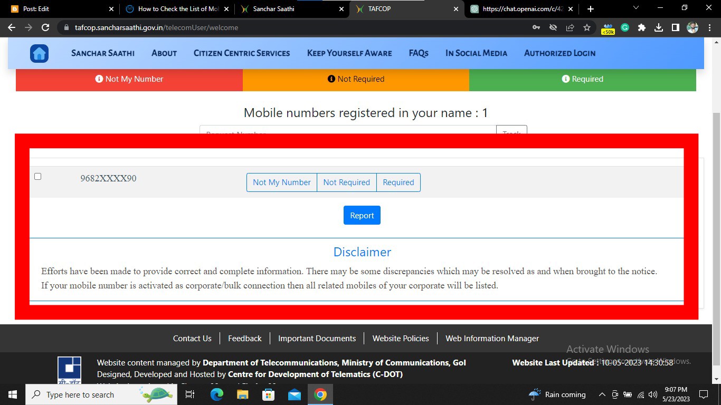721x405 pixels.
Task: Open the <50k traffic extension icon
Action: pos(608,28)
